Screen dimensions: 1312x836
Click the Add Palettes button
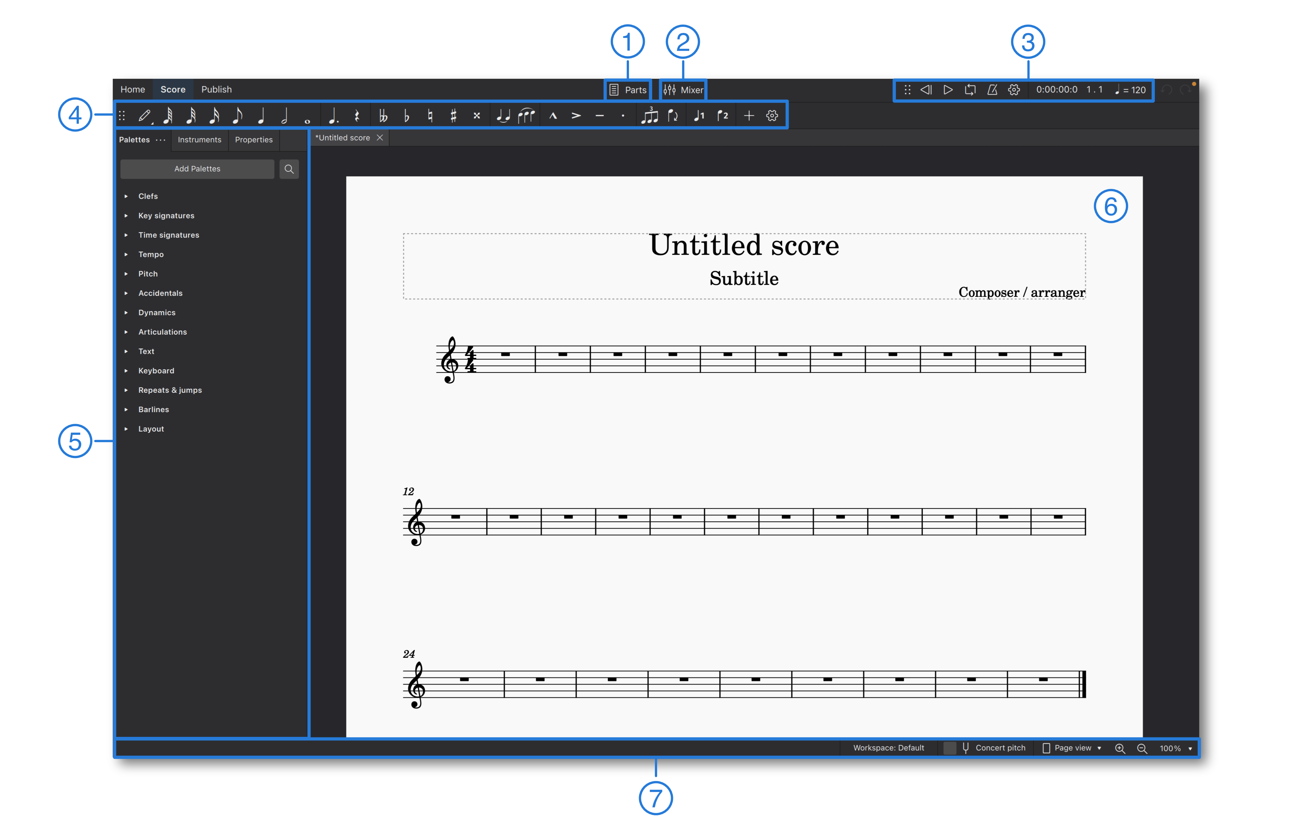point(197,169)
